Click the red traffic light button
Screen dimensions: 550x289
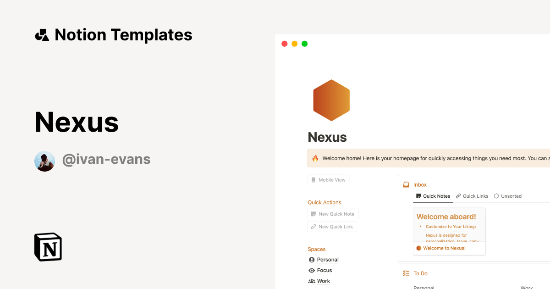[x=284, y=43]
